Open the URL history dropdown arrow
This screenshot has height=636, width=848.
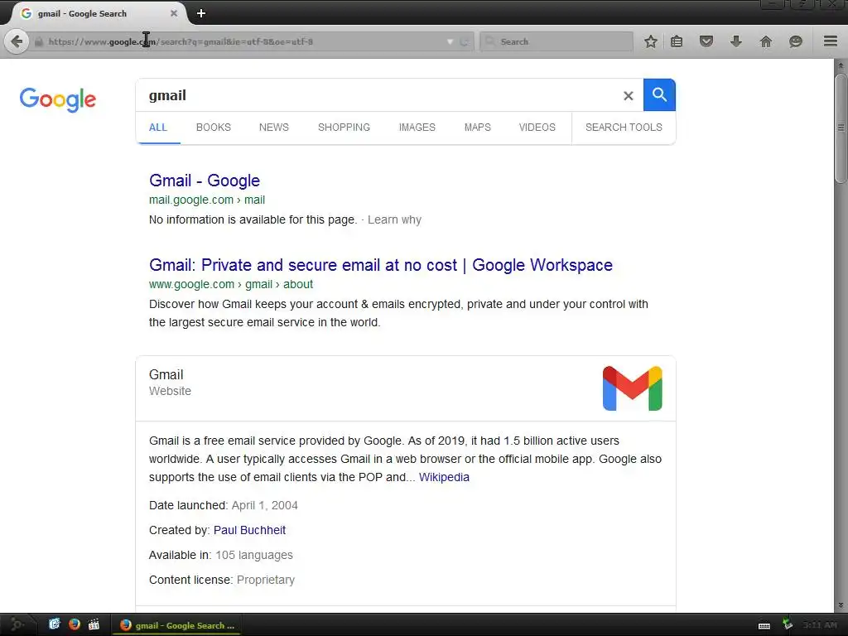pos(450,41)
